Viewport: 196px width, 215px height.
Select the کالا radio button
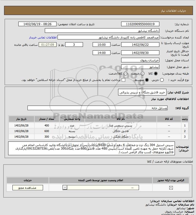pyautogui.click(x=156, y=74)
